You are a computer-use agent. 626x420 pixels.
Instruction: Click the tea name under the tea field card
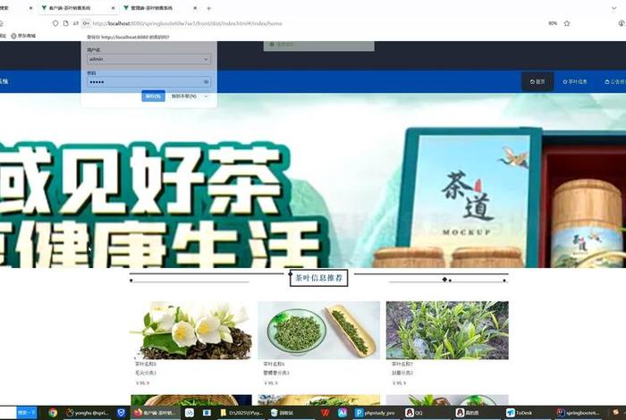tap(402, 364)
